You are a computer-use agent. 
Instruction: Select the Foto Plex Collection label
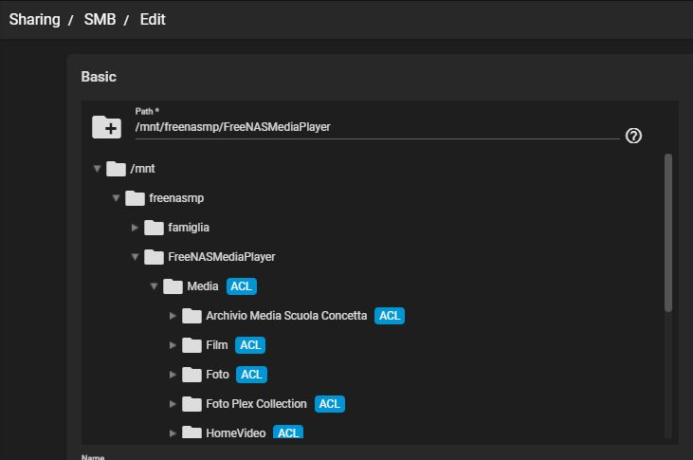point(256,404)
